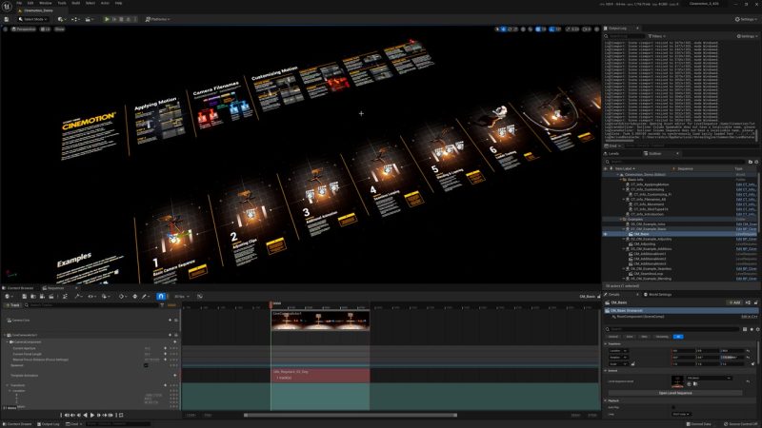Click the Add component button in Details
Viewport: 762px width, 428px height.
coord(734,302)
